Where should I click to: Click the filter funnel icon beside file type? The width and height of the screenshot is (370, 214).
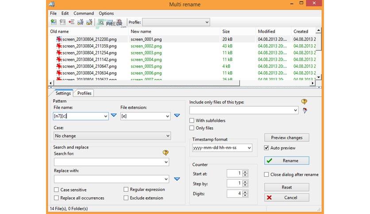click(305, 110)
